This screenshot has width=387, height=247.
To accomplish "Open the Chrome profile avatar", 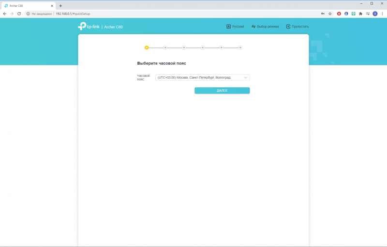I will [375, 14].
